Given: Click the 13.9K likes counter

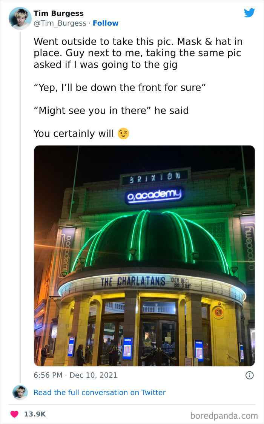Looking at the screenshot, I should pos(35,413).
